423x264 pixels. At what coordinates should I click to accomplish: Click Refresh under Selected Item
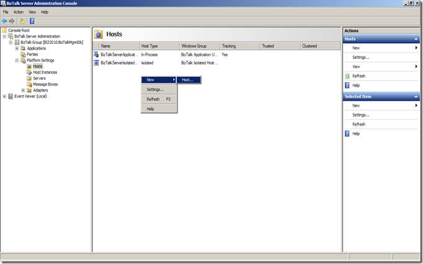pyautogui.click(x=358, y=124)
